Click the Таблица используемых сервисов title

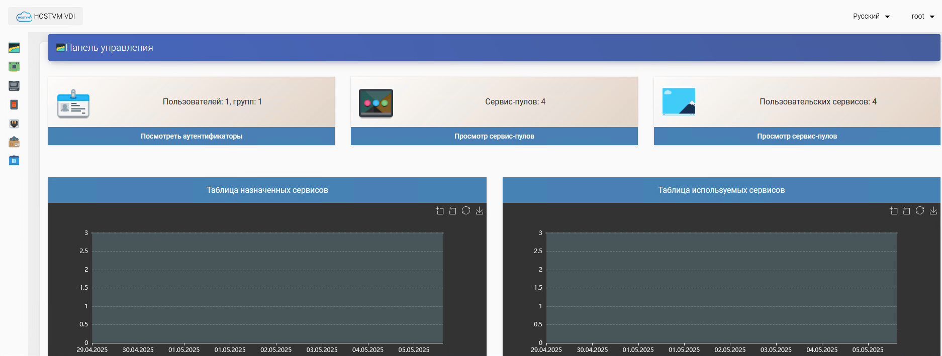click(721, 190)
